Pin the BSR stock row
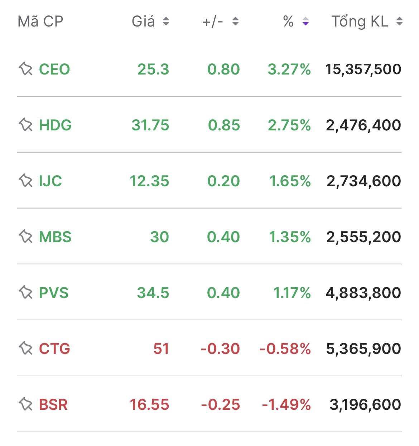 26,404
